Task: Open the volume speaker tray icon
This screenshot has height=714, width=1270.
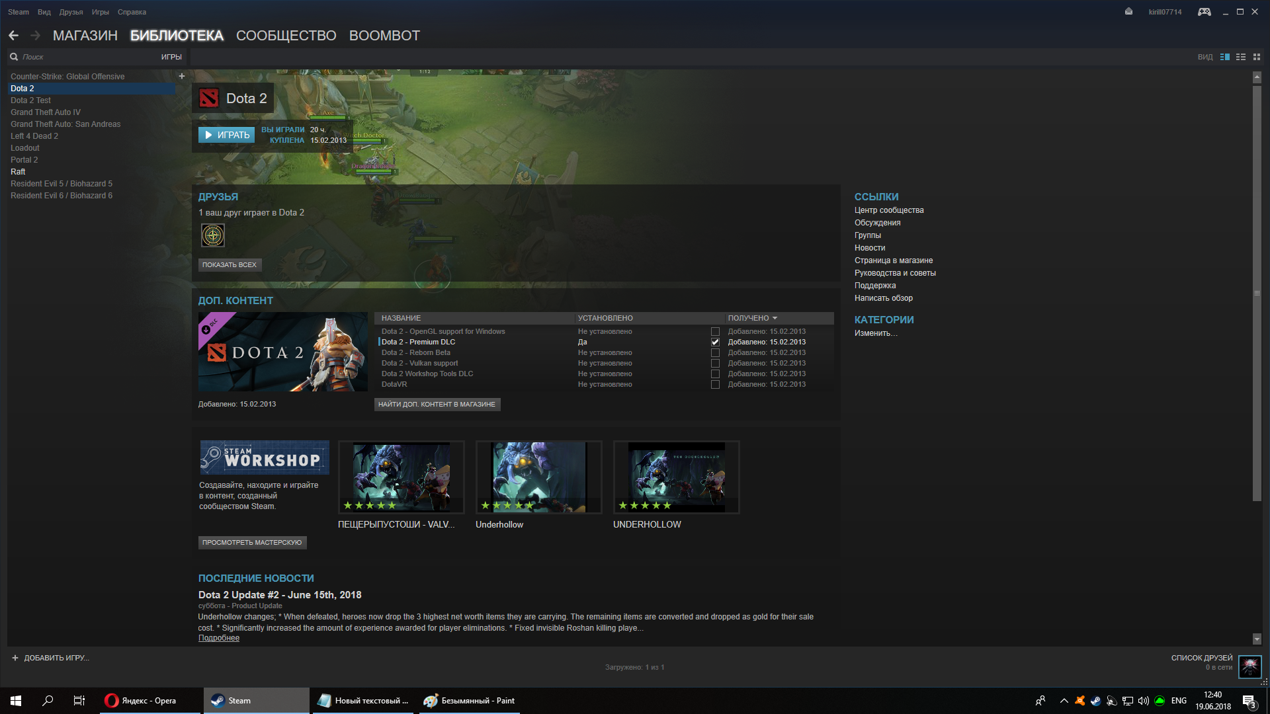Action: tap(1144, 701)
